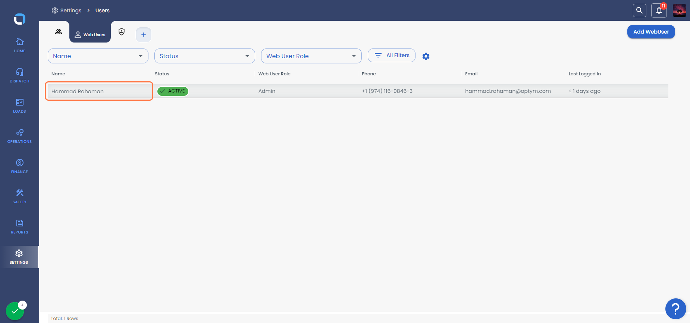Open the user profile avatar
The image size is (690, 323).
680,10
